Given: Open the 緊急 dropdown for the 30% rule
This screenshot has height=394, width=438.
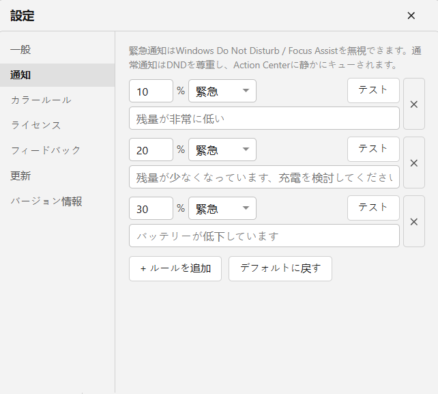Looking at the screenshot, I should 222,208.
